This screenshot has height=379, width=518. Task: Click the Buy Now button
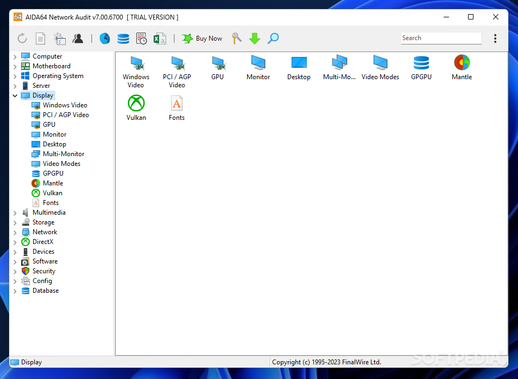coord(202,38)
